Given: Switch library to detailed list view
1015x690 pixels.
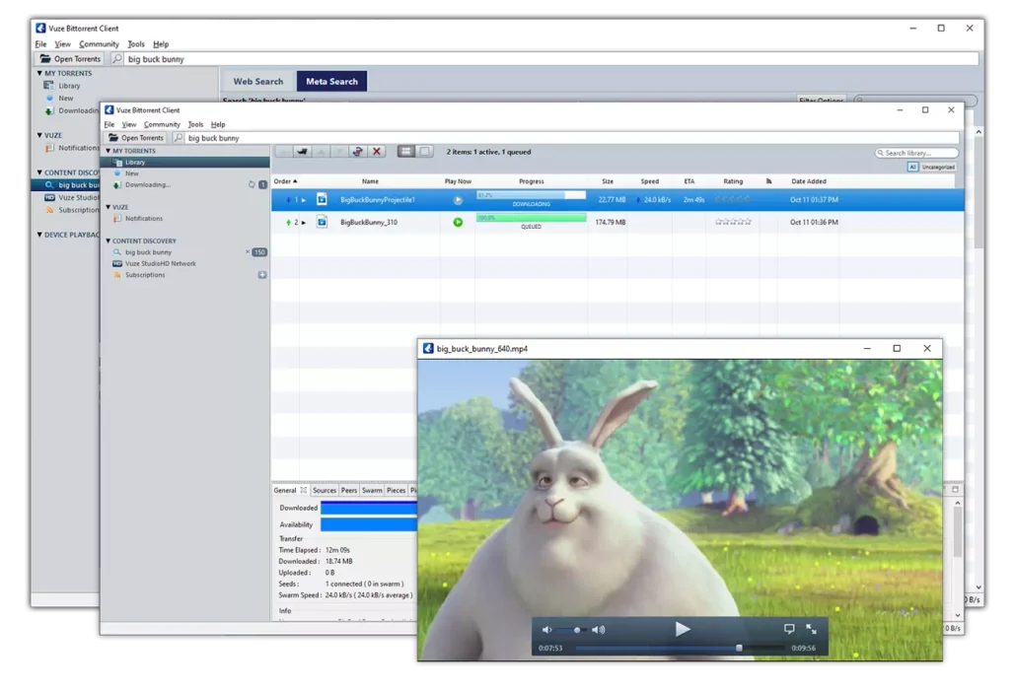Looking at the screenshot, I should (x=405, y=152).
